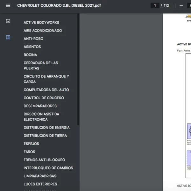Select ANTI-ROBO in the outline

click(x=33, y=39)
